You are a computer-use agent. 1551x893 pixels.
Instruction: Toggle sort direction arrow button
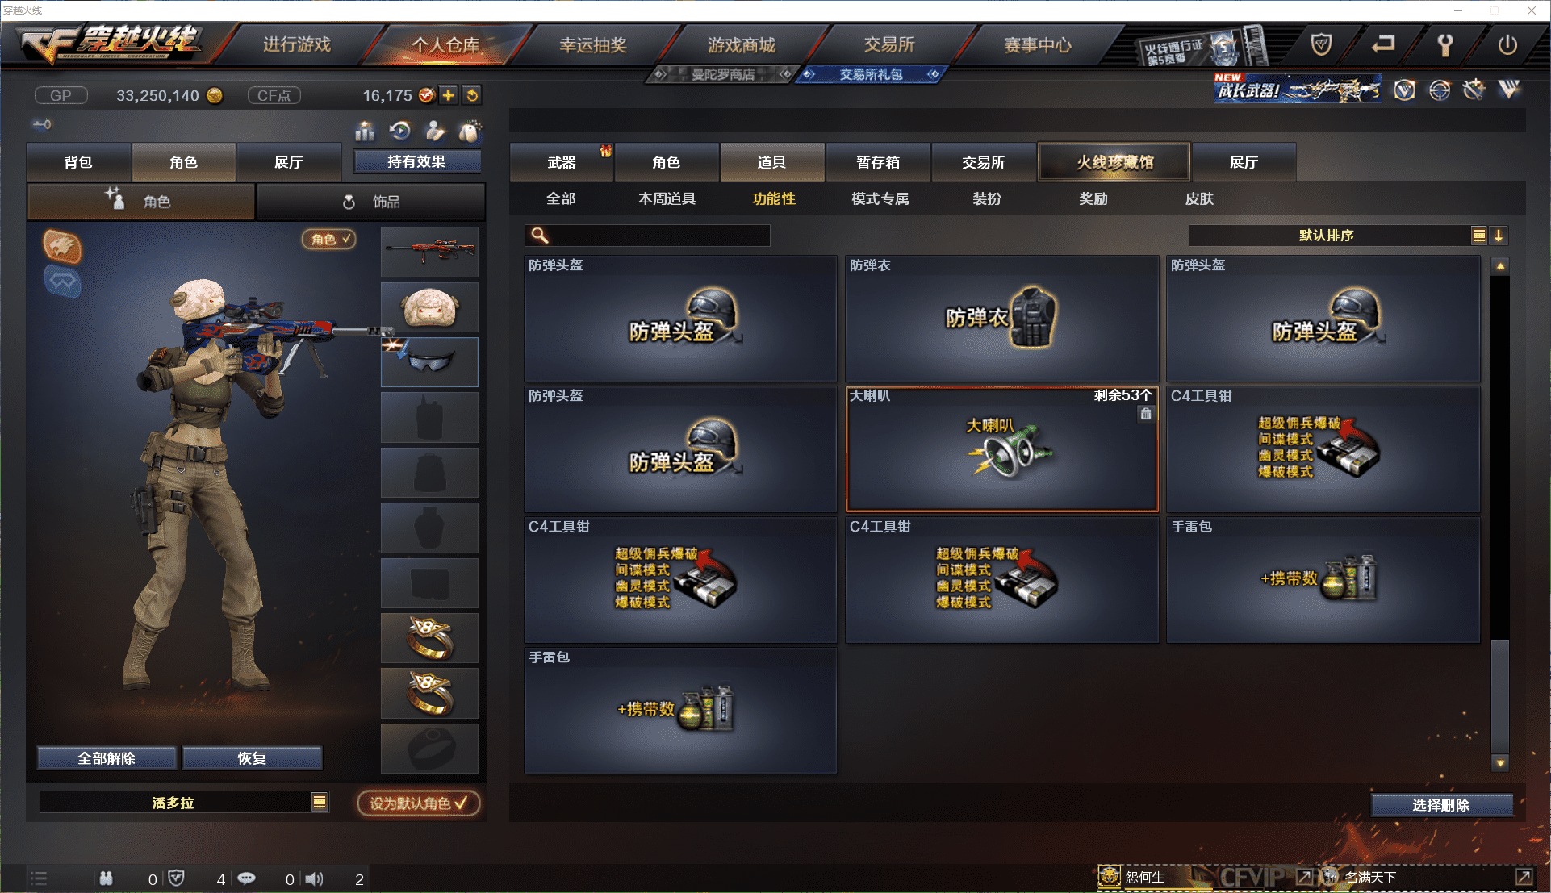click(1499, 236)
